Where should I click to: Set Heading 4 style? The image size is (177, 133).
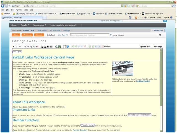(34, 47)
